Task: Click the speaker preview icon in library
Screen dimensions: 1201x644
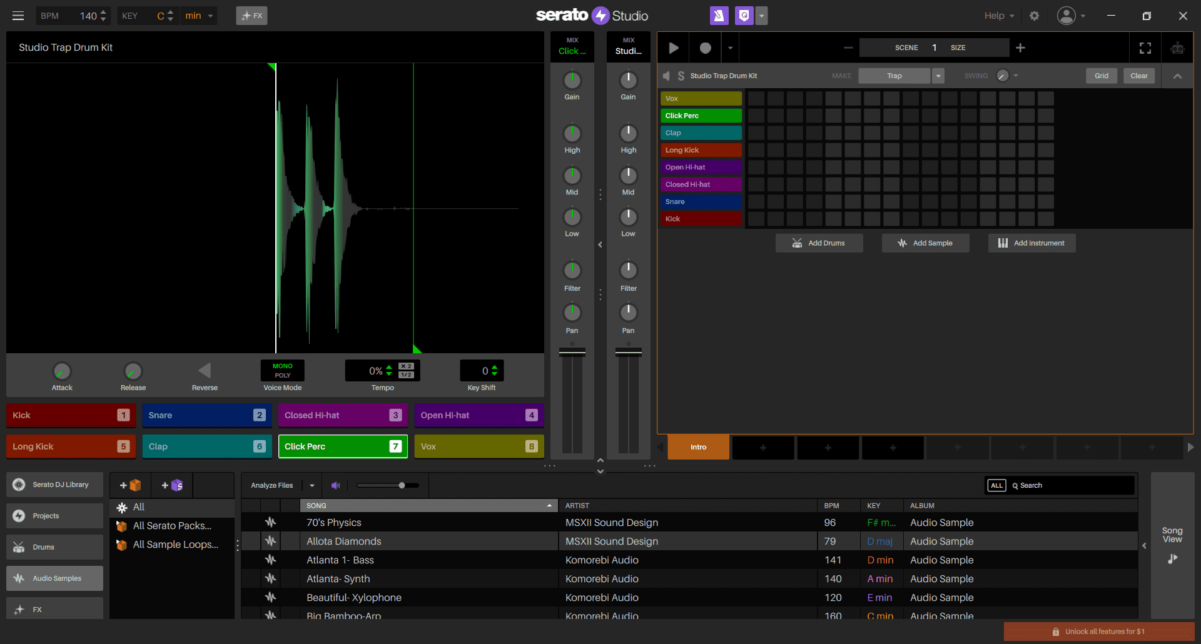Action: click(336, 485)
